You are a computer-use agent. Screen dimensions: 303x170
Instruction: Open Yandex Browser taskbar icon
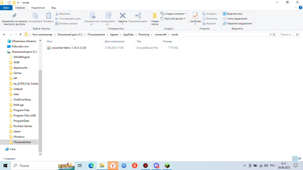click(113, 165)
